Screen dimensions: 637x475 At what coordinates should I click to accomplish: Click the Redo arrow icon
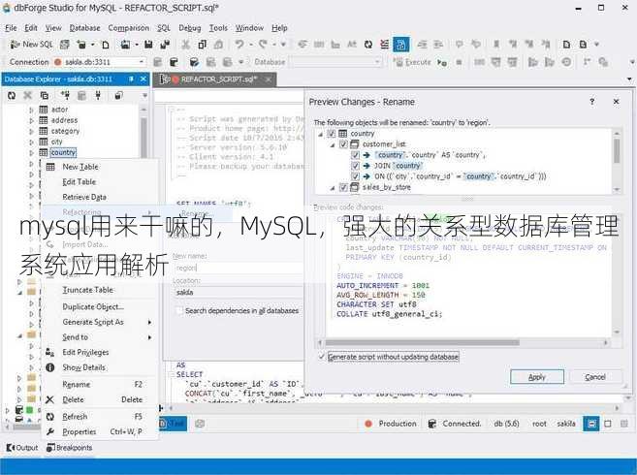point(264,45)
